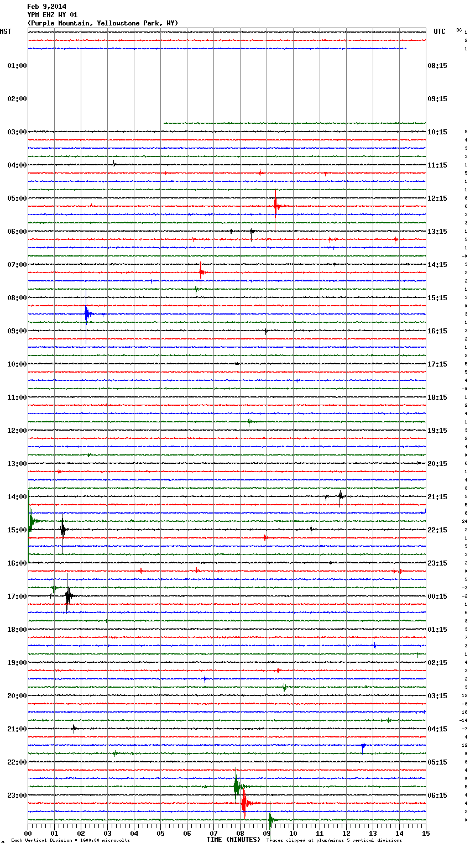This screenshot has height=848, width=470.
Task: Click the "TIME (MINUTES)" axis title
Action: point(233,840)
